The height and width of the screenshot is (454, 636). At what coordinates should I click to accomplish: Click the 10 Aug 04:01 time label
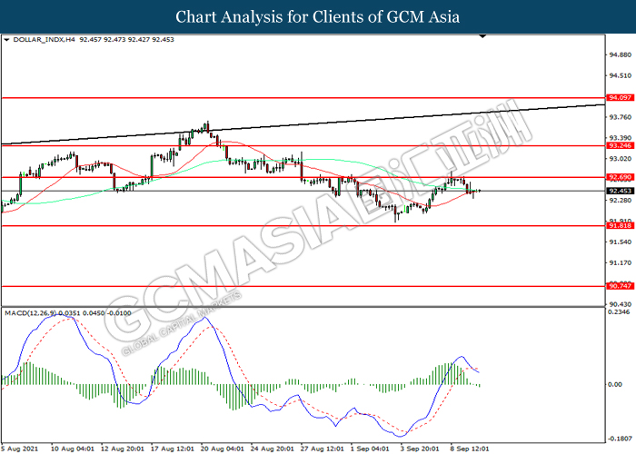pyautogui.click(x=72, y=449)
